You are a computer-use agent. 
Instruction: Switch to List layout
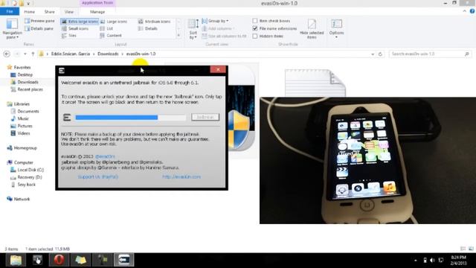tap(106, 28)
